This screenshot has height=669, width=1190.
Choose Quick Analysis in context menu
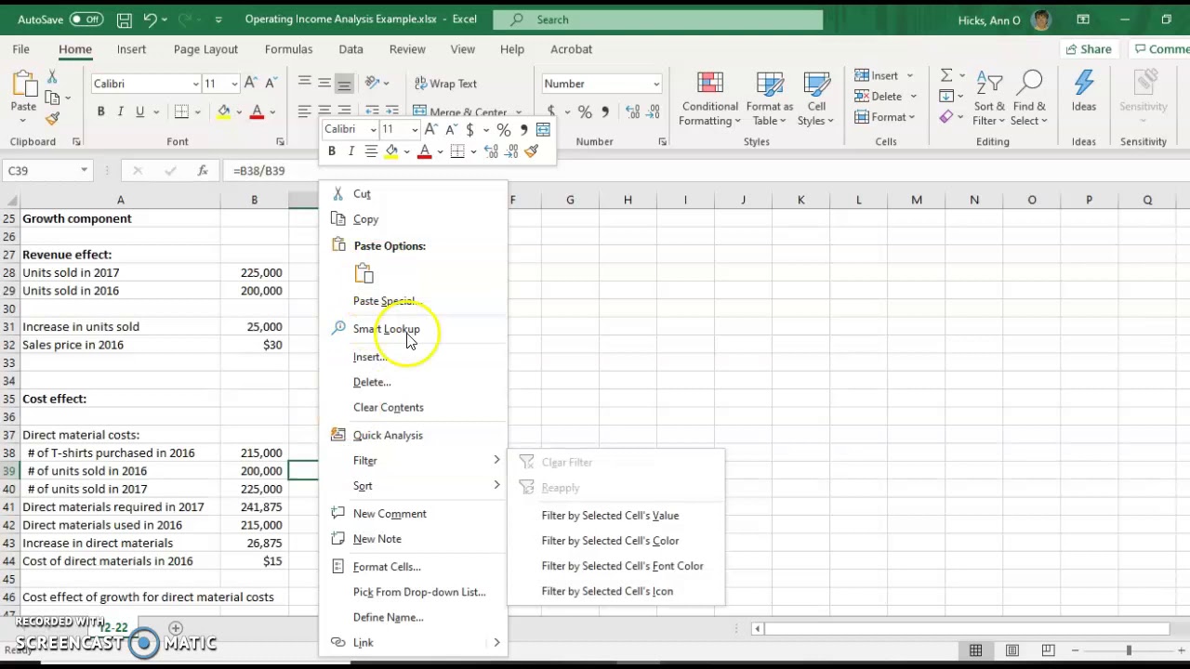[388, 436]
